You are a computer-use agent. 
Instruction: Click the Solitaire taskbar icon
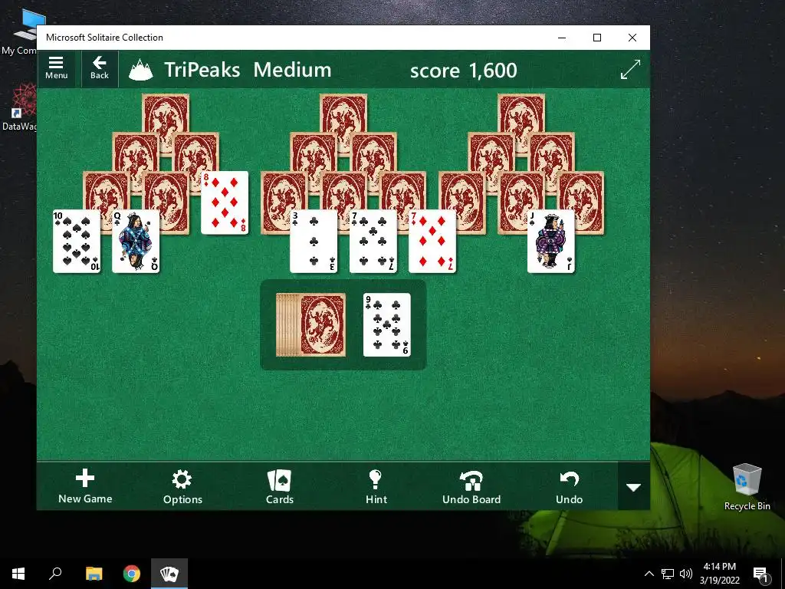[169, 574]
